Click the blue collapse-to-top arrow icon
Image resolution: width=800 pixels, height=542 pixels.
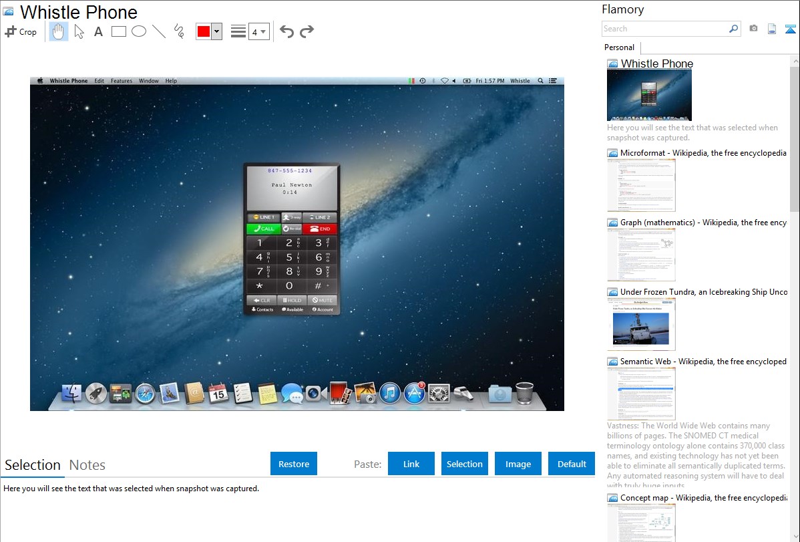click(790, 29)
